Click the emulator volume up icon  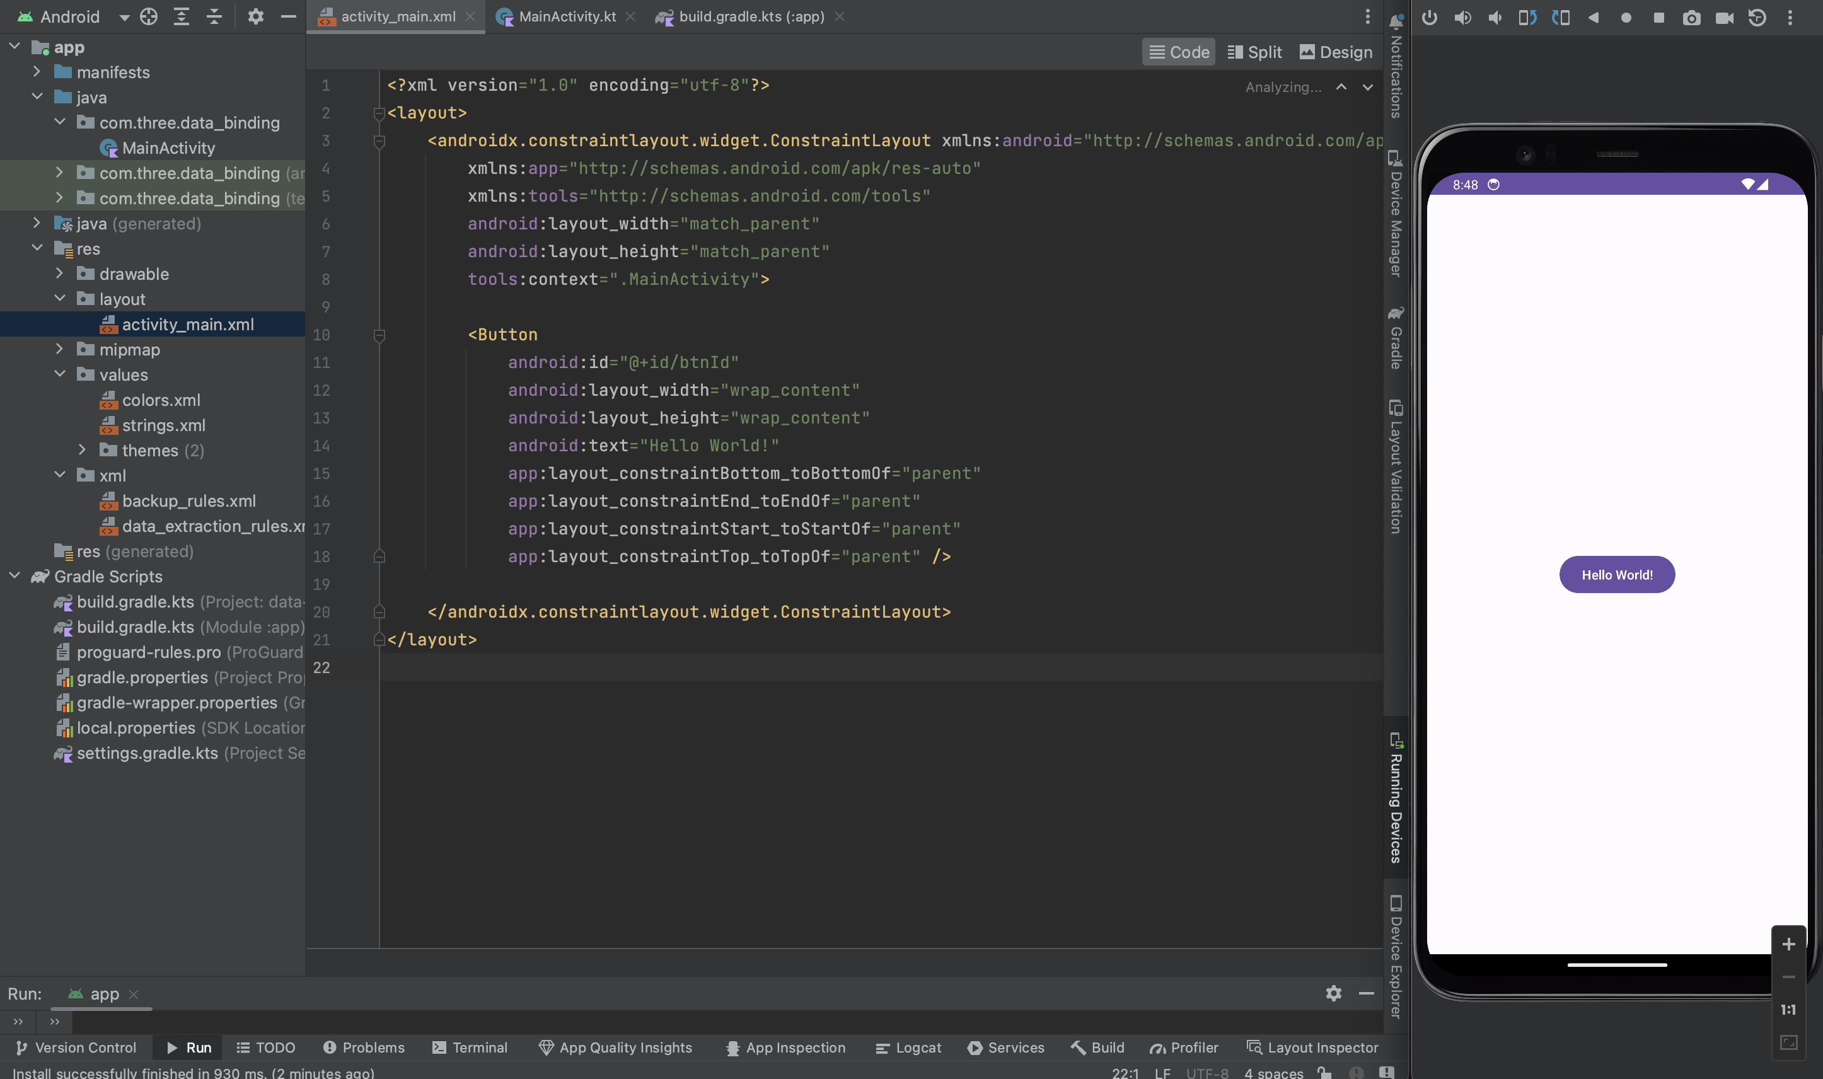(x=1462, y=18)
